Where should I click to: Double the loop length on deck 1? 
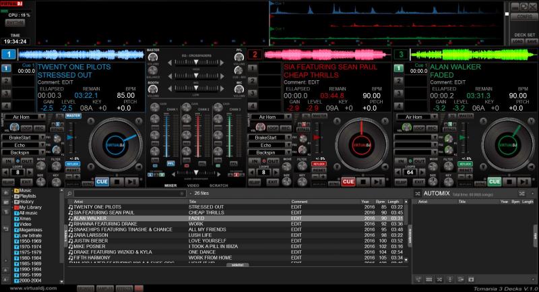(x=30, y=173)
